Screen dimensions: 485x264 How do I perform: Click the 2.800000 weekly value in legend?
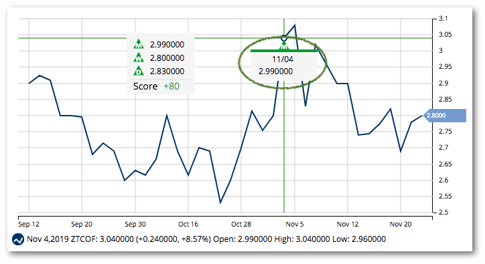click(167, 57)
